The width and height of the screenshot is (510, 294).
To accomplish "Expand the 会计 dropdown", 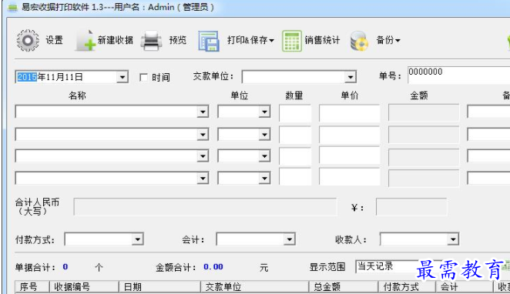I will click(x=289, y=239).
